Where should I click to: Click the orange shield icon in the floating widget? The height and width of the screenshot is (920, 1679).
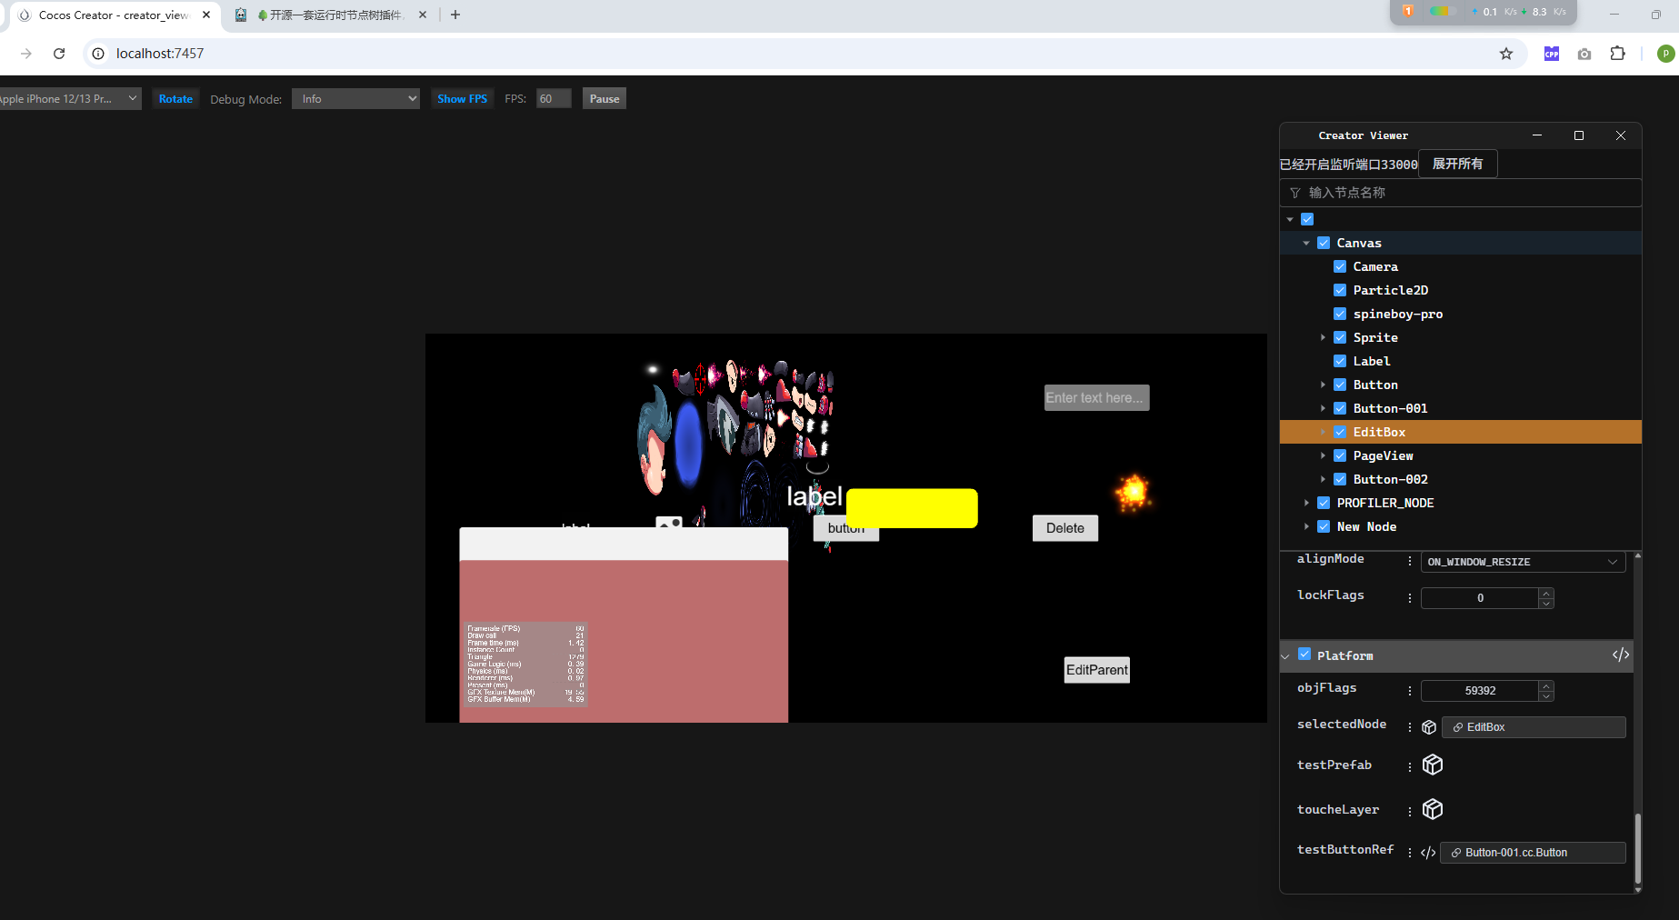(1407, 11)
